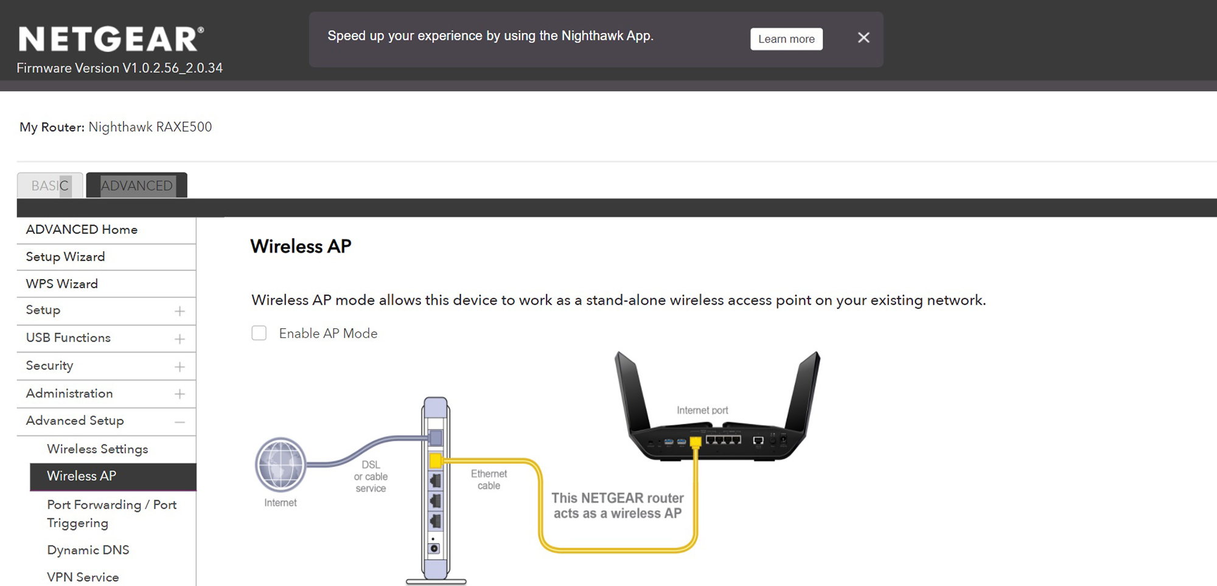Image resolution: width=1217 pixels, height=586 pixels.
Task: Select the Wireless AP submenu item
Action: click(x=113, y=477)
